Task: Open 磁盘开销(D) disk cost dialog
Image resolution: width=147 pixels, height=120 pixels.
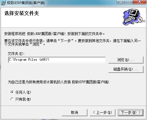Action: tap(126, 69)
